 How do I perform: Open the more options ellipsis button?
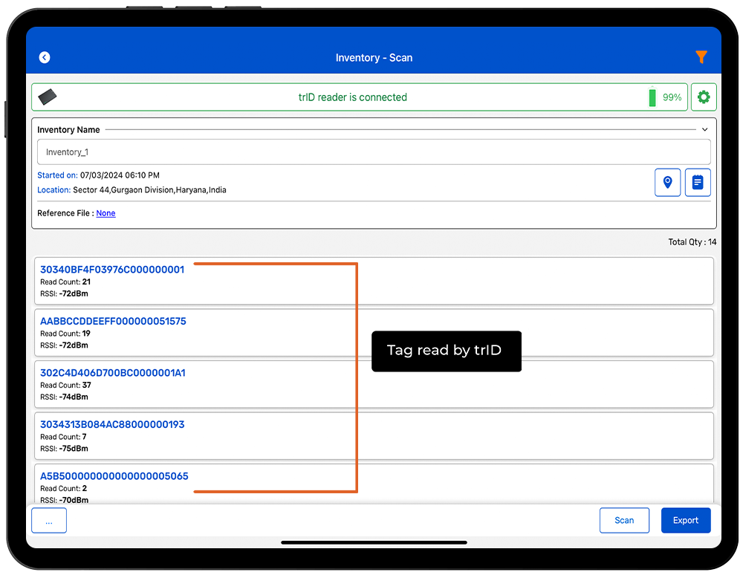point(49,521)
